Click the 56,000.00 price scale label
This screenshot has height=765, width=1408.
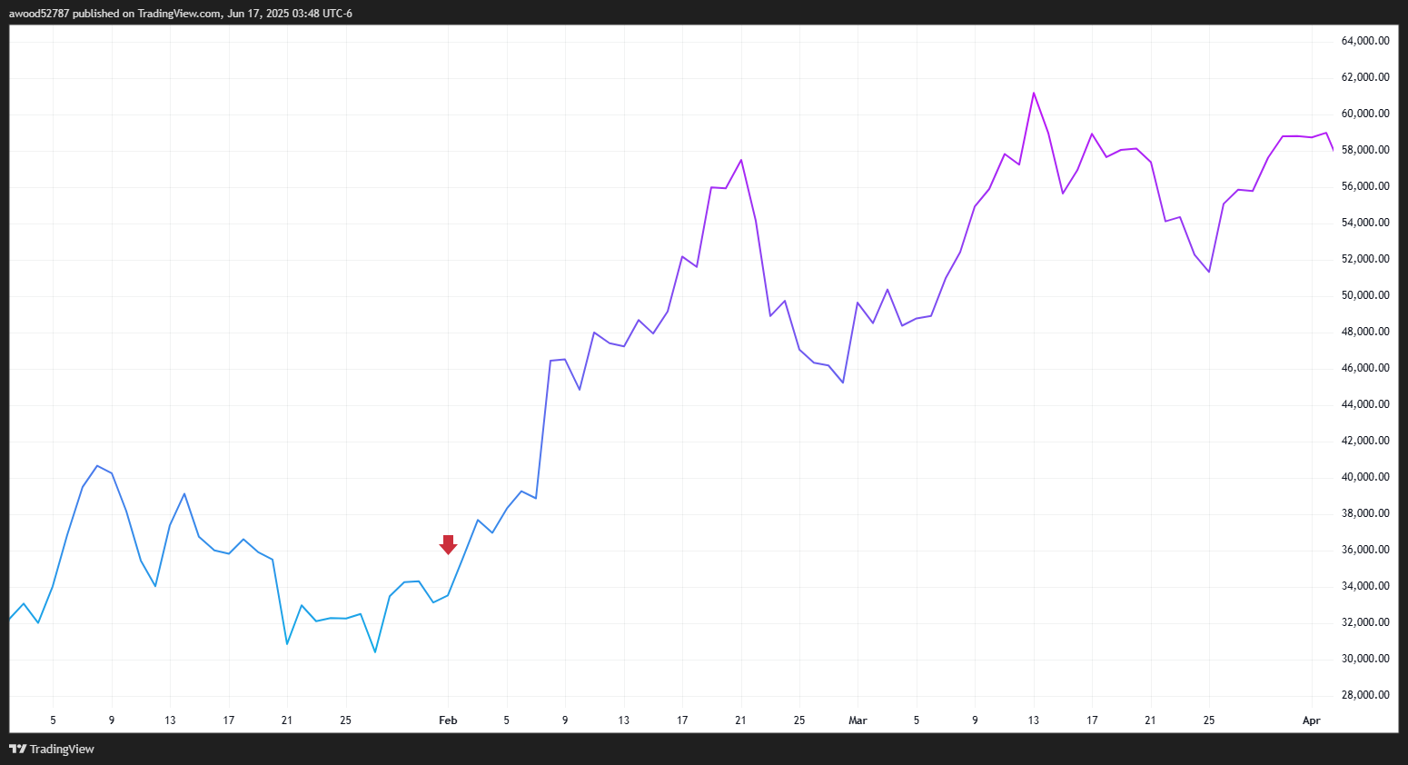click(x=1365, y=186)
